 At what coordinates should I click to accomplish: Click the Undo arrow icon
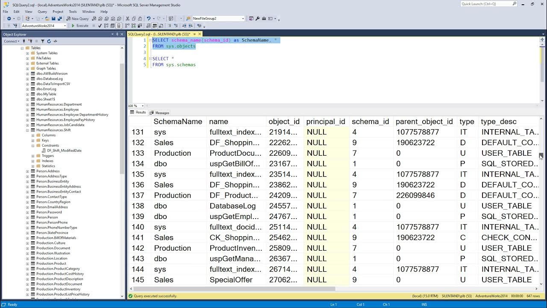pos(149,19)
